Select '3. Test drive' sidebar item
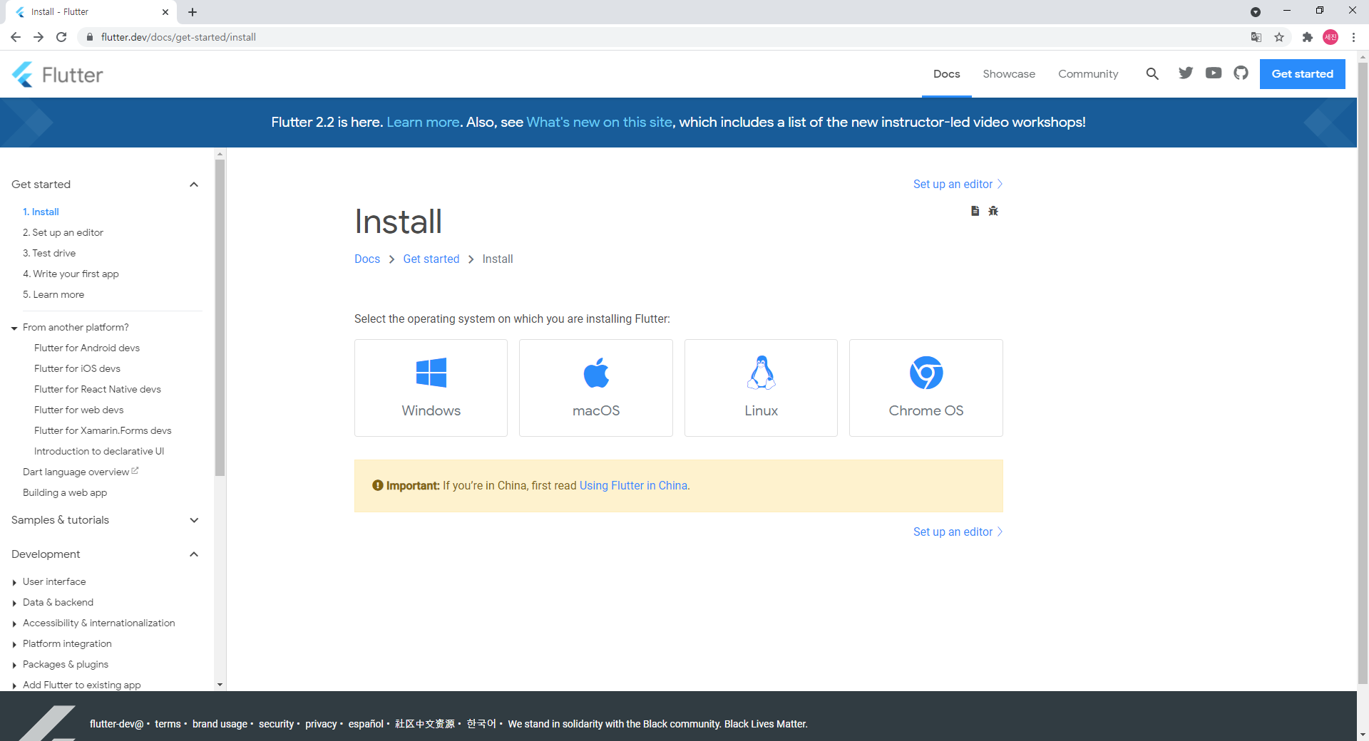 [x=49, y=253]
